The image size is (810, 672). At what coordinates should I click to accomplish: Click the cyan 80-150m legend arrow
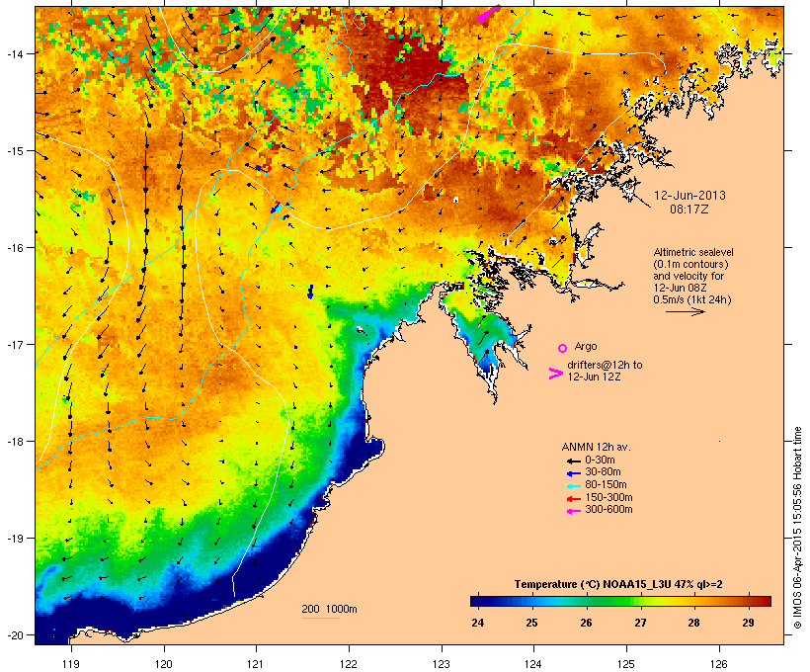click(573, 486)
